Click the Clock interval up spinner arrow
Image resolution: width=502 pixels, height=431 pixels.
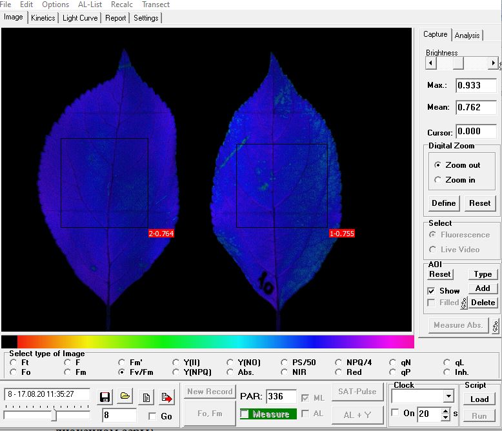pyautogui.click(x=445, y=410)
